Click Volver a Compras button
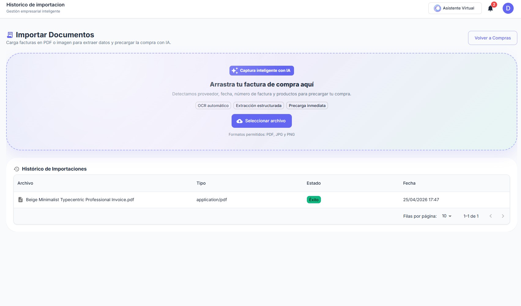The width and height of the screenshot is (521, 306). tap(493, 38)
